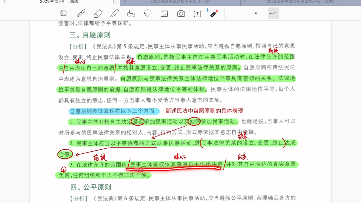Click the circled word 如何
This screenshot has width=361, height=203.
pyautogui.click(x=195, y=122)
